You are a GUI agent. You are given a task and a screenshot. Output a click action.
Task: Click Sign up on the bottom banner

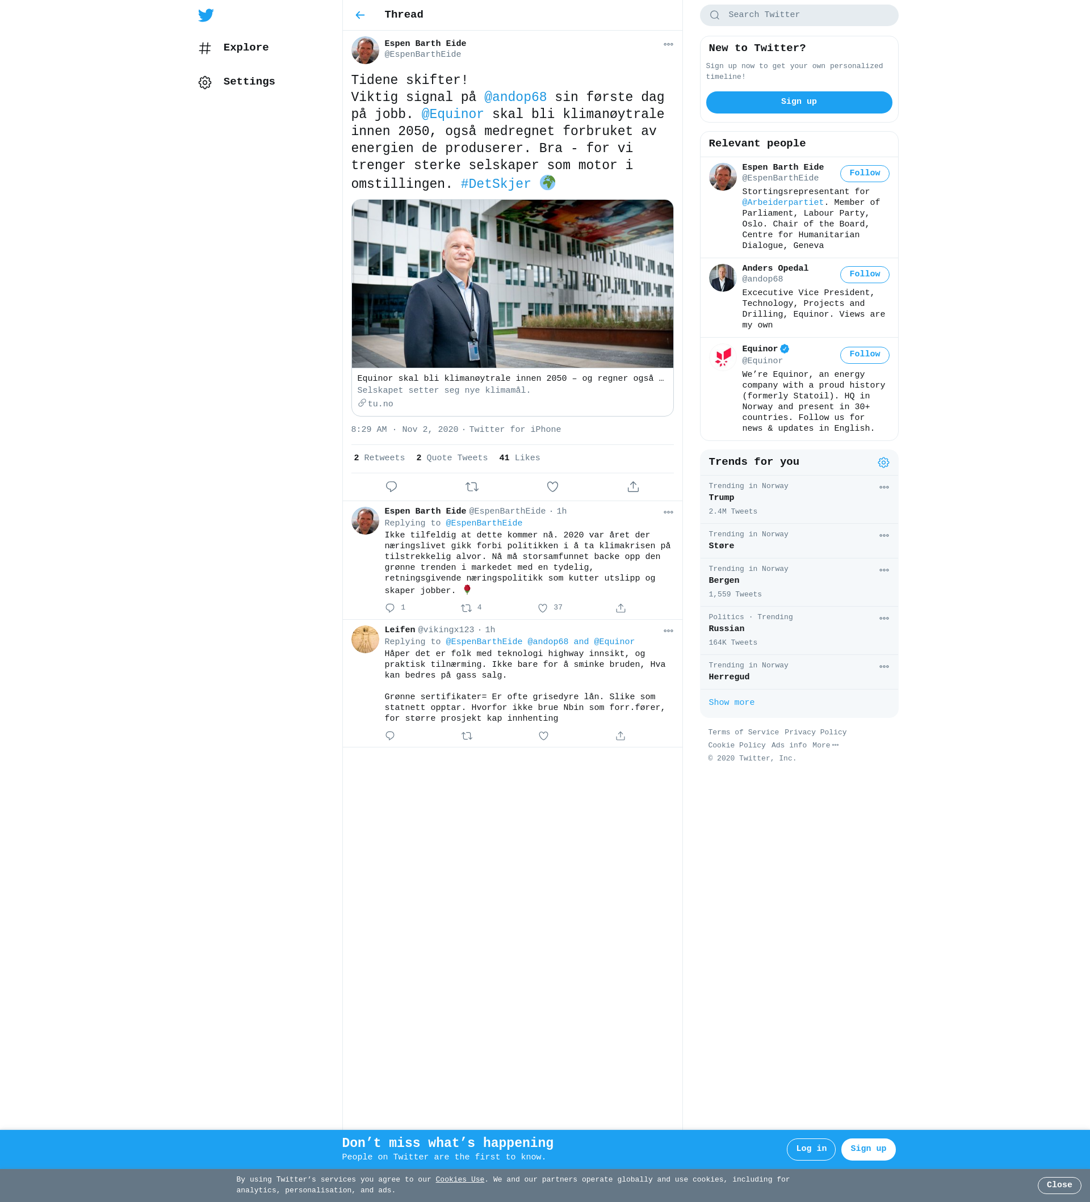tap(867, 1149)
